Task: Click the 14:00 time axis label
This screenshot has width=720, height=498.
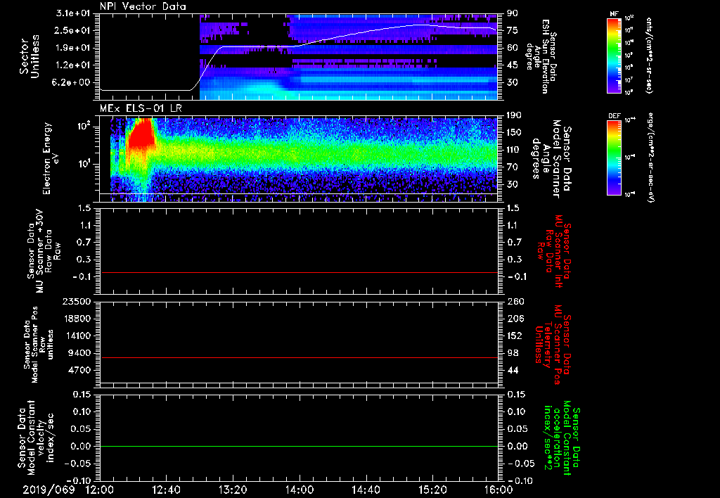Action: (300, 490)
